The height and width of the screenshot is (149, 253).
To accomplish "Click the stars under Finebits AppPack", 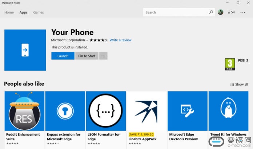I will pos(135,144).
